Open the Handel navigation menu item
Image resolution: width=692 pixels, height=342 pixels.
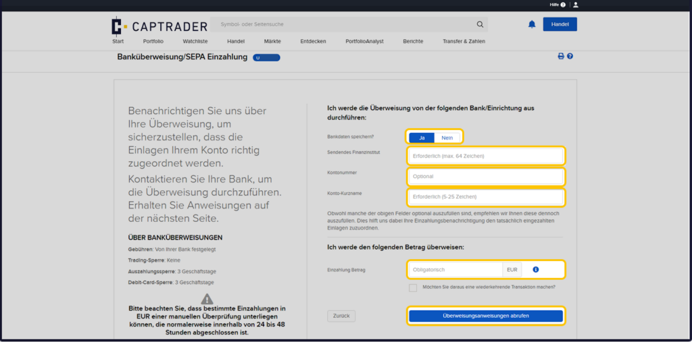click(236, 41)
